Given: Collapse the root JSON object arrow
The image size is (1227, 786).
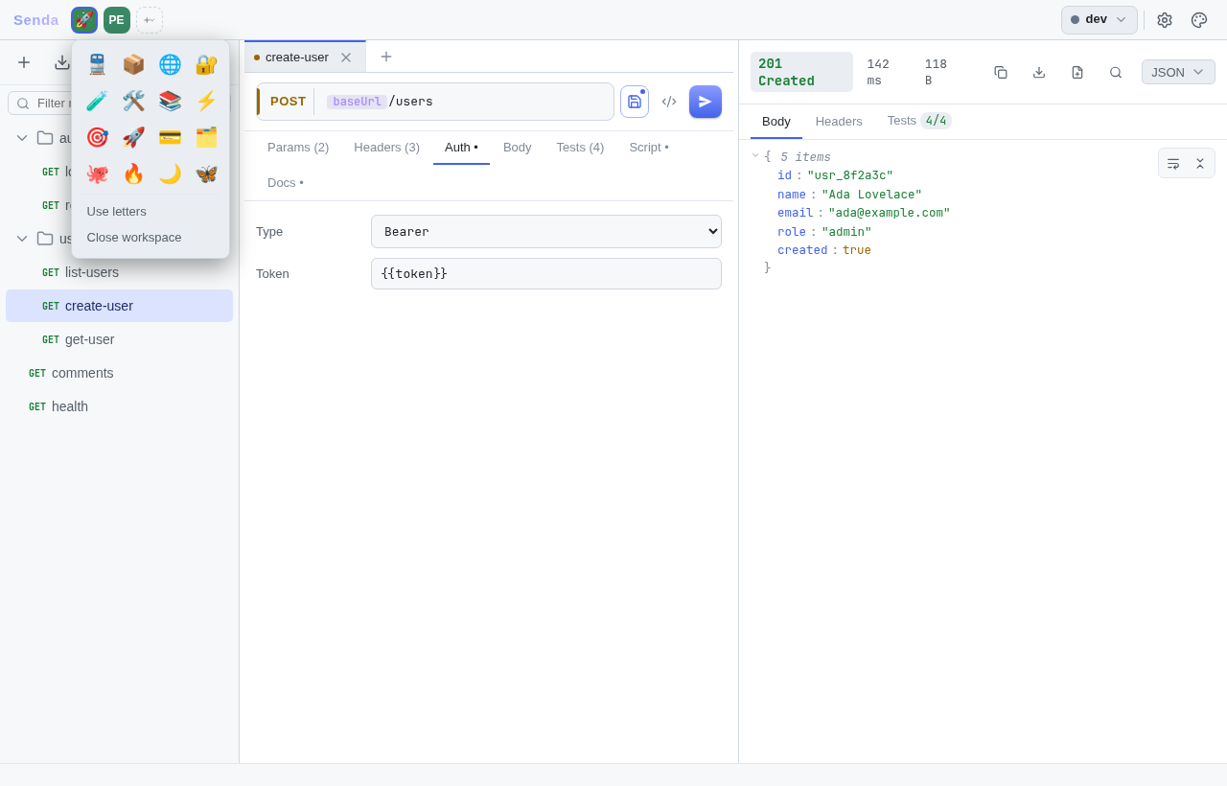Looking at the screenshot, I should [755, 155].
